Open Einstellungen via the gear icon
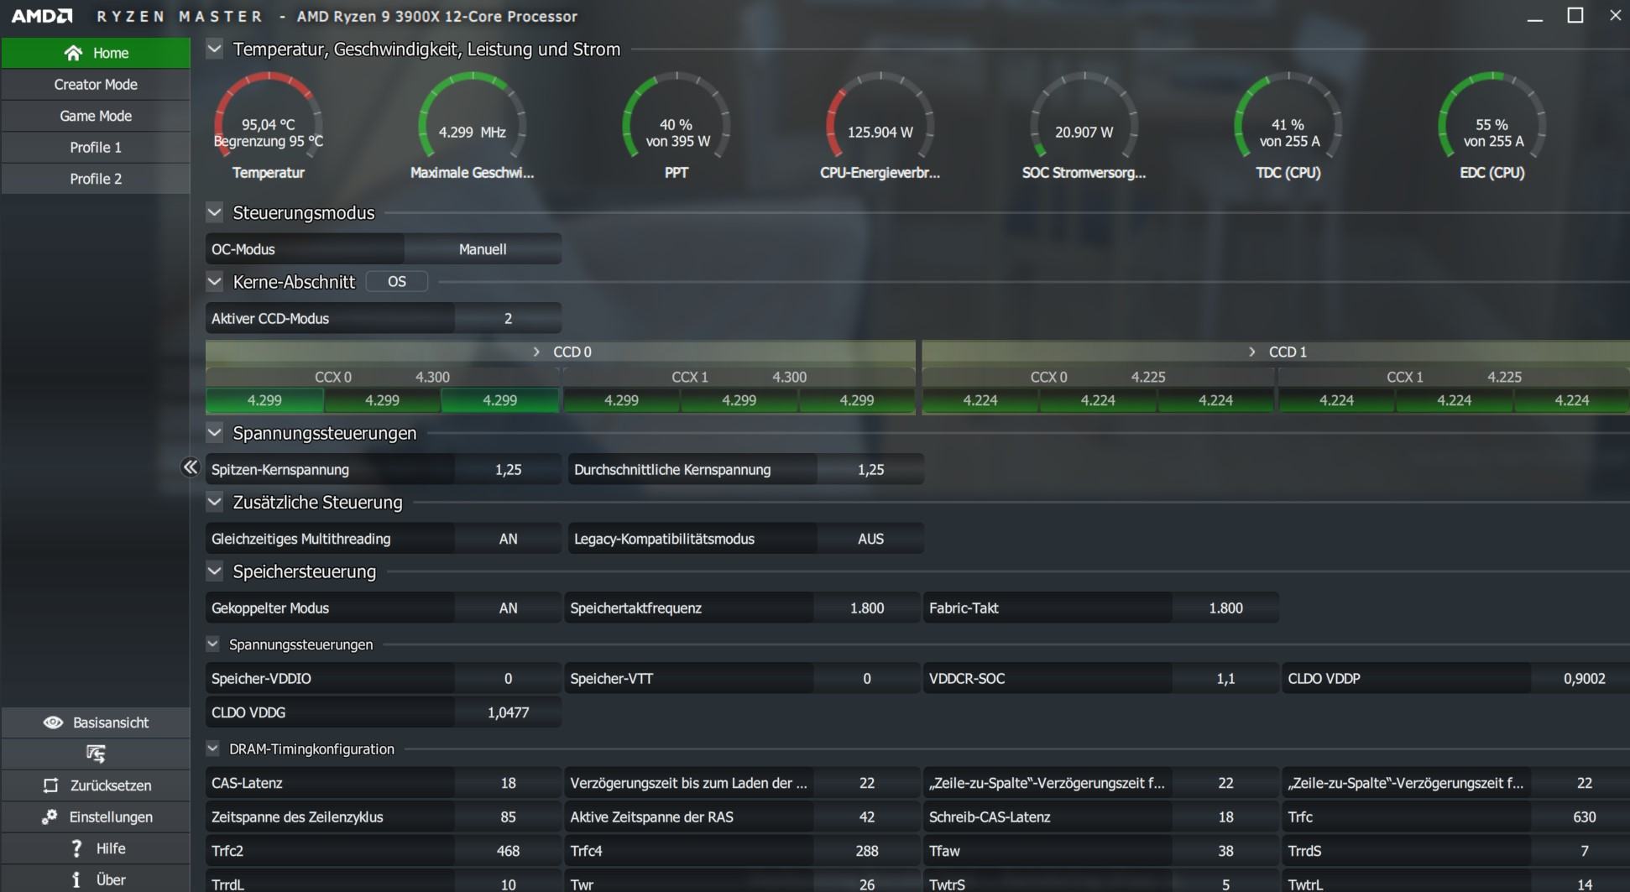The height and width of the screenshot is (892, 1630). point(50,816)
